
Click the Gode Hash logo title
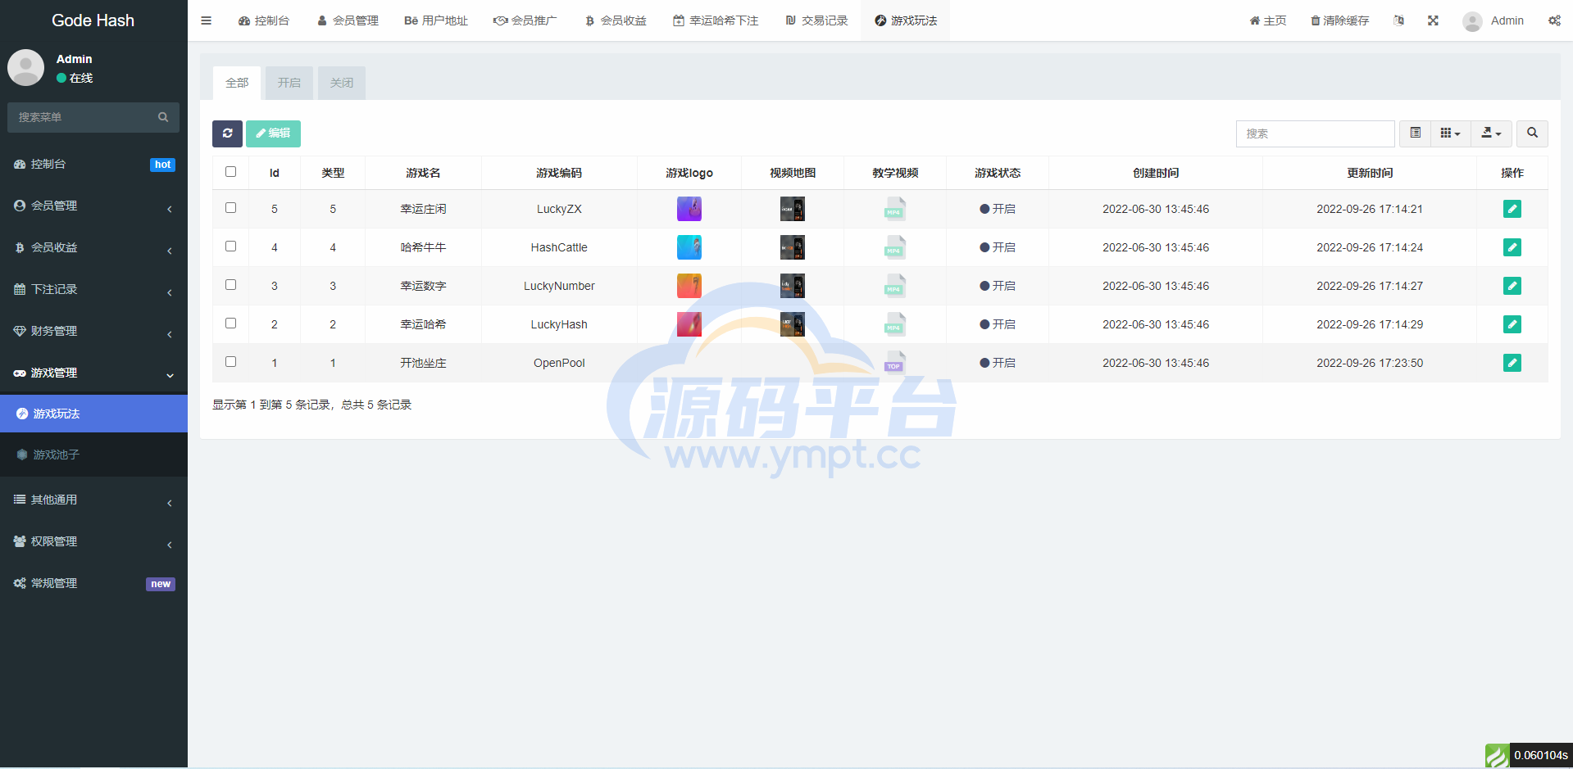[x=93, y=20]
